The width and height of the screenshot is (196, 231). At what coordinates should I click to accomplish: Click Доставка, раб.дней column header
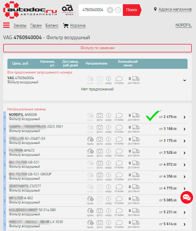click(71, 63)
